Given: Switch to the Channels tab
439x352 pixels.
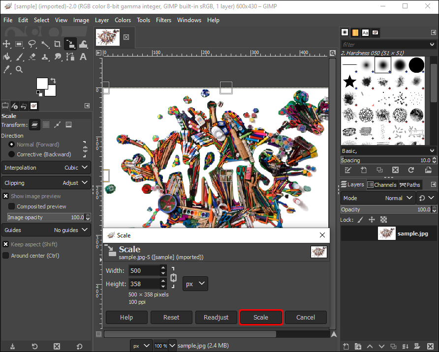Looking at the screenshot, I should click(381, 185).
